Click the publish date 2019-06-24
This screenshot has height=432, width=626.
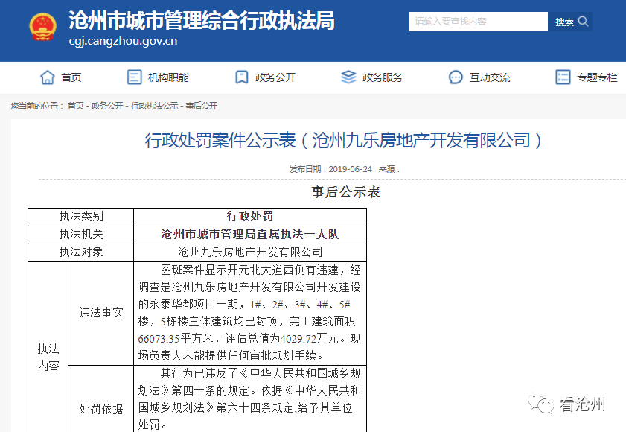click(350, 169)
